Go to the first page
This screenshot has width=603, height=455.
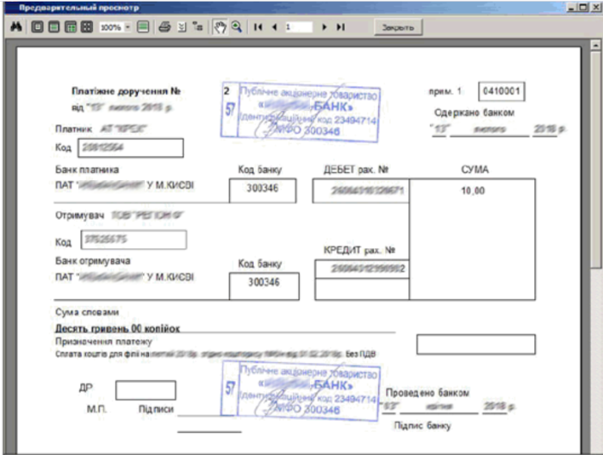(258, 27)
